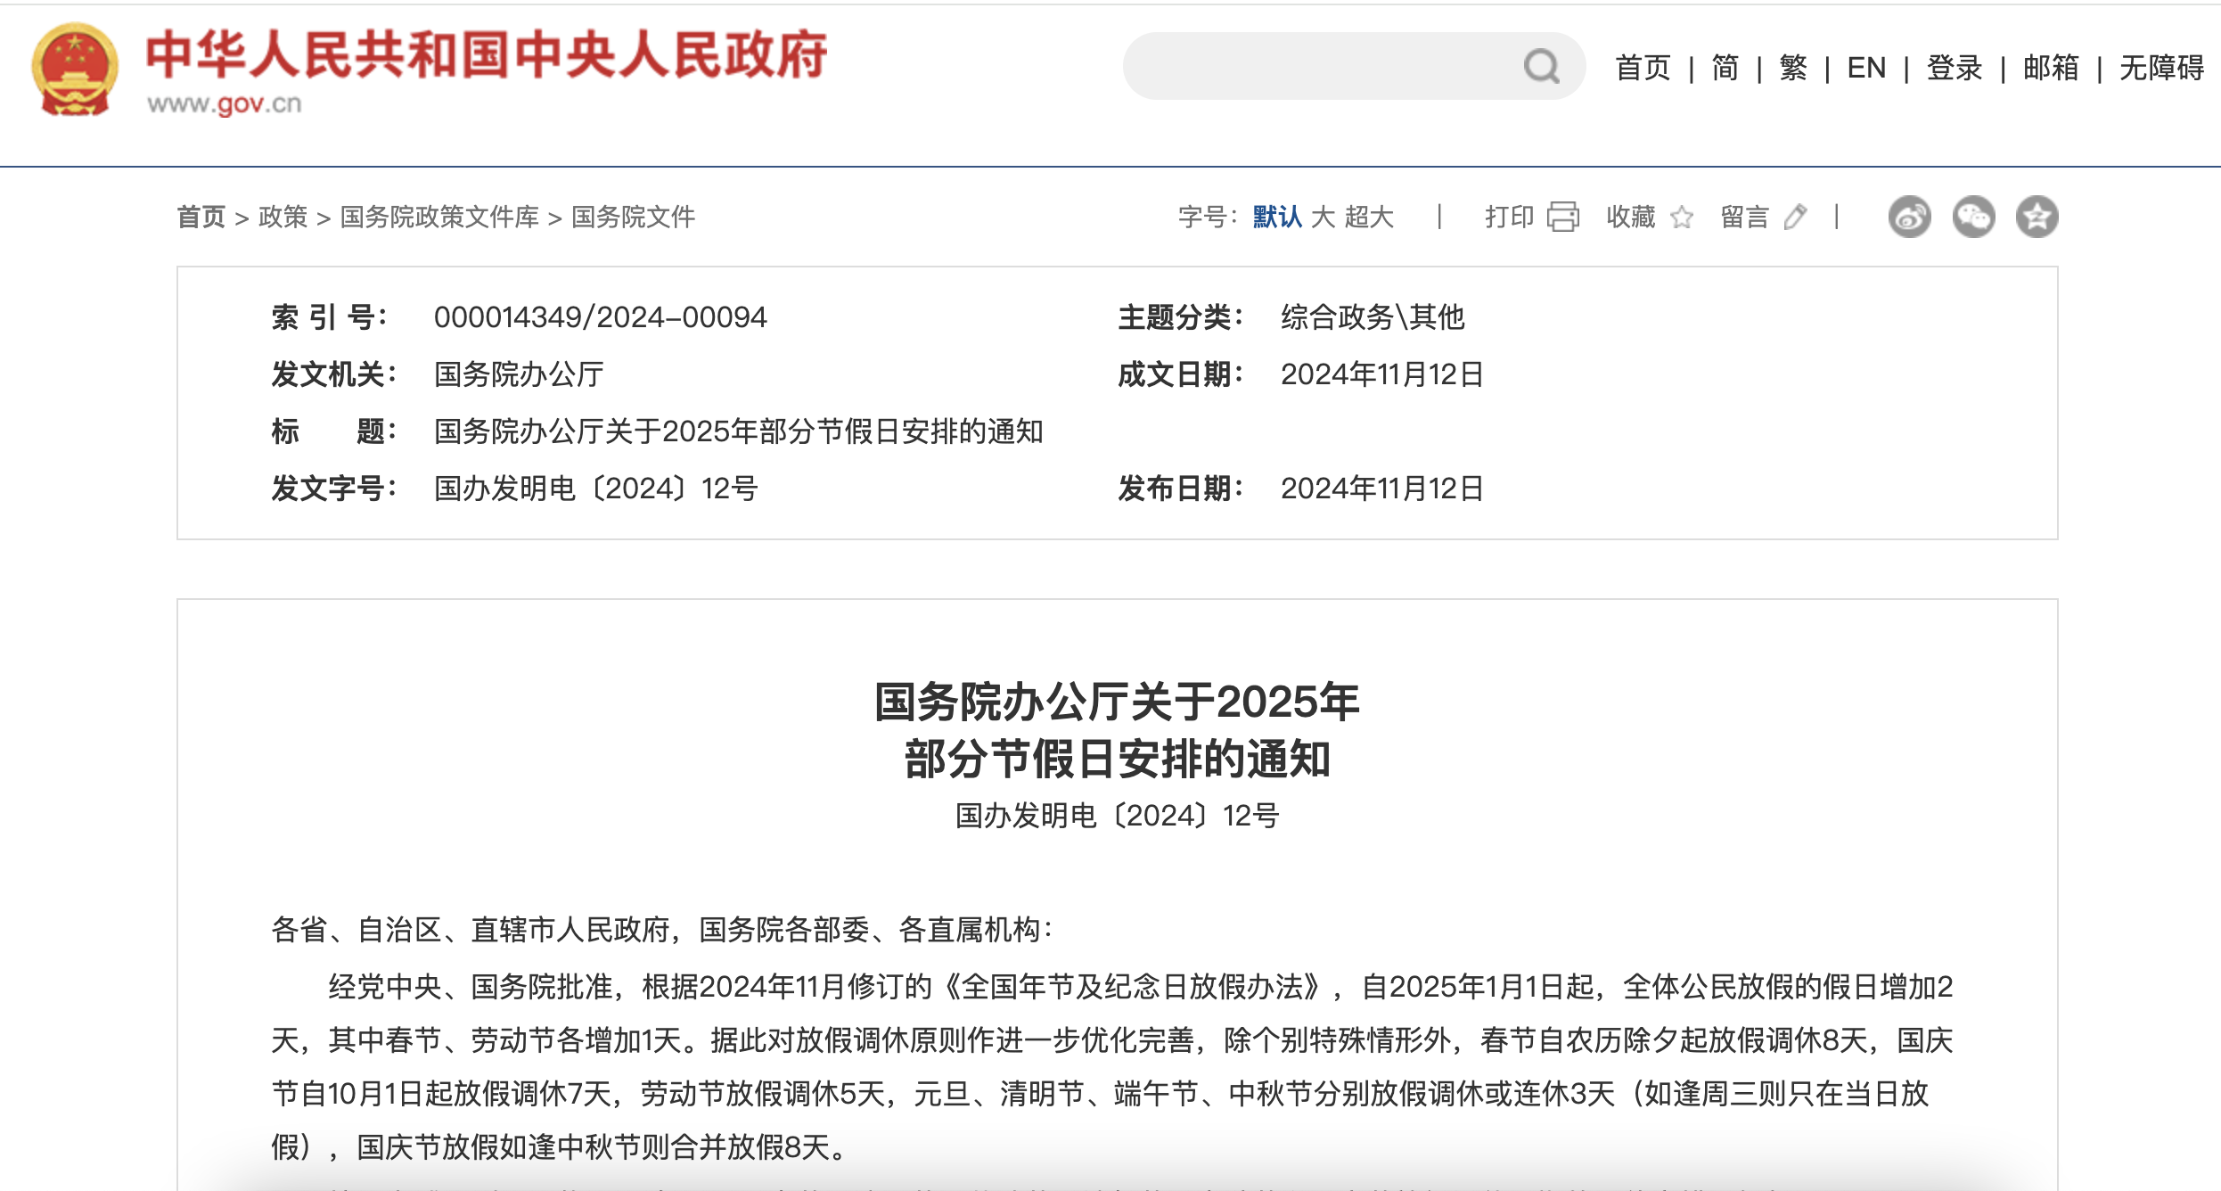Set font size to 大

[1323, 217]
